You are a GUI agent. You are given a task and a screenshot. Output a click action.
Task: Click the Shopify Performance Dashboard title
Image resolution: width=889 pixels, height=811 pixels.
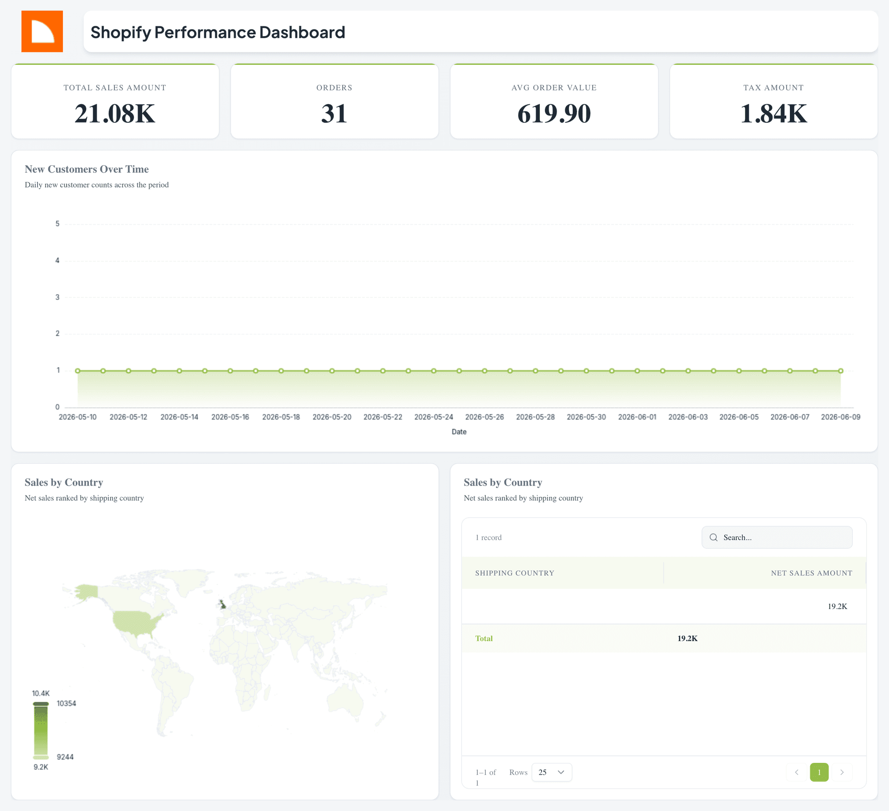(x=218, y=32)
